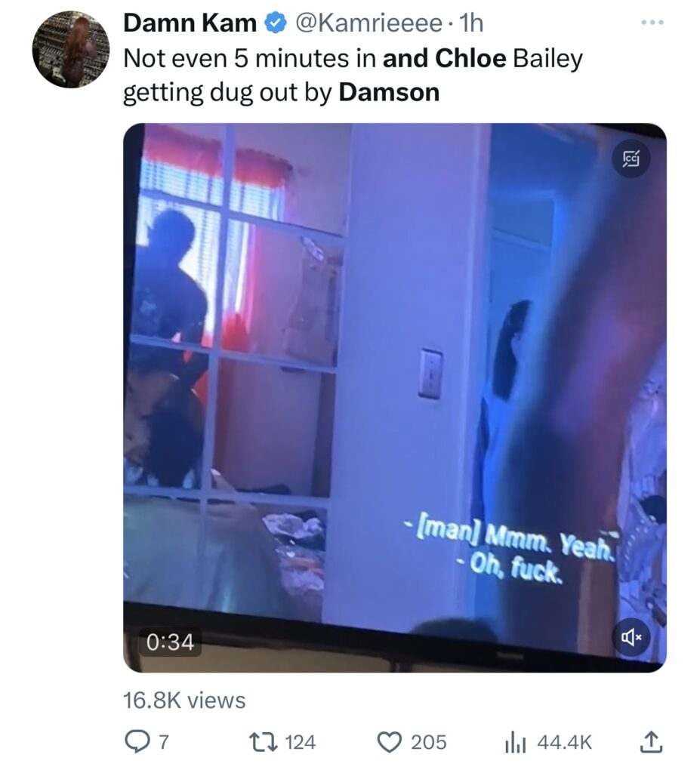
Task: Open Damn Kam's profile avatar
Action: point(70,50)
